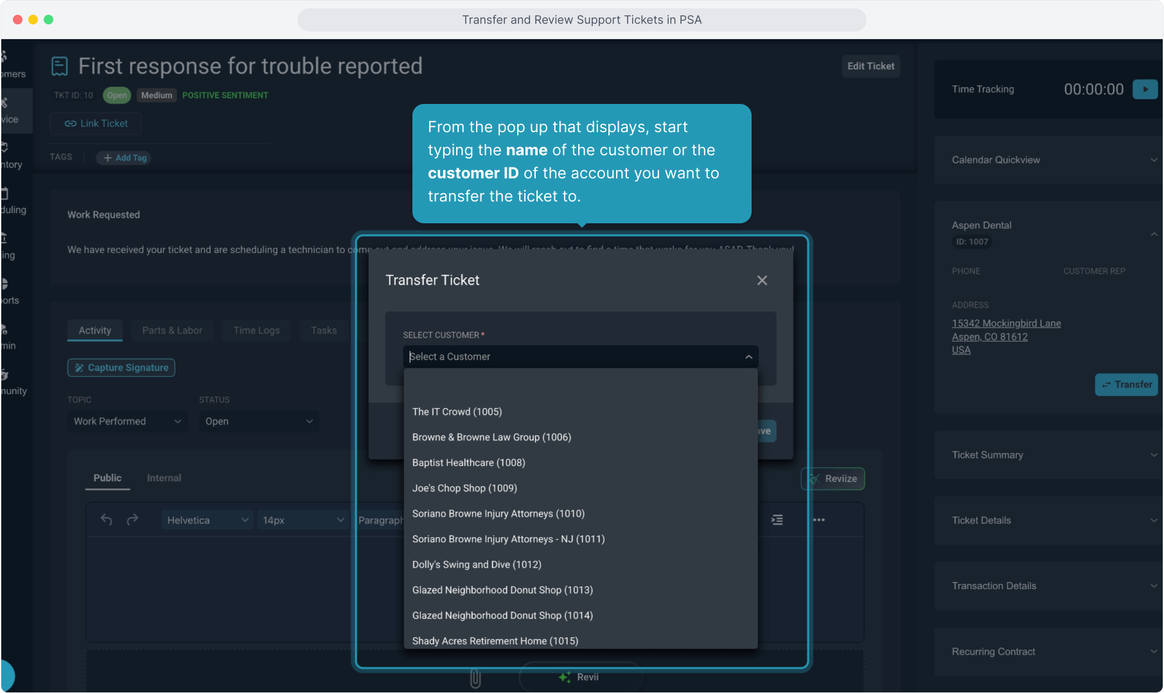
Task: Click the indent icon in editor toolbar
Action: click(777, 520)
